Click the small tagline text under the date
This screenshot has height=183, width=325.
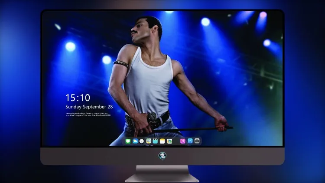point(88,114)
